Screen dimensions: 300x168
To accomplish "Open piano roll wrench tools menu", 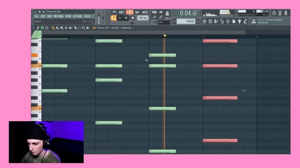I will point(38,28).
